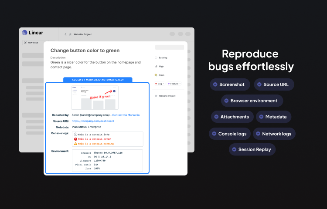Click the Website Project breadcrumb title
327x209 pixels.
click(82, 34)
